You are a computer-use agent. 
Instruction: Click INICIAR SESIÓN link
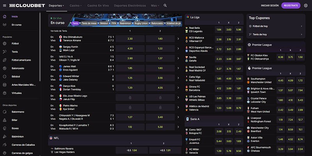click(269, 5)
